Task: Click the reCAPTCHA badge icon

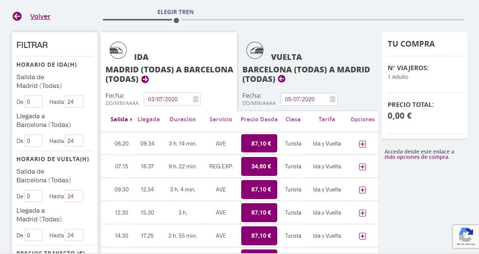Action: pyautogui.click(x=466, y=236)
